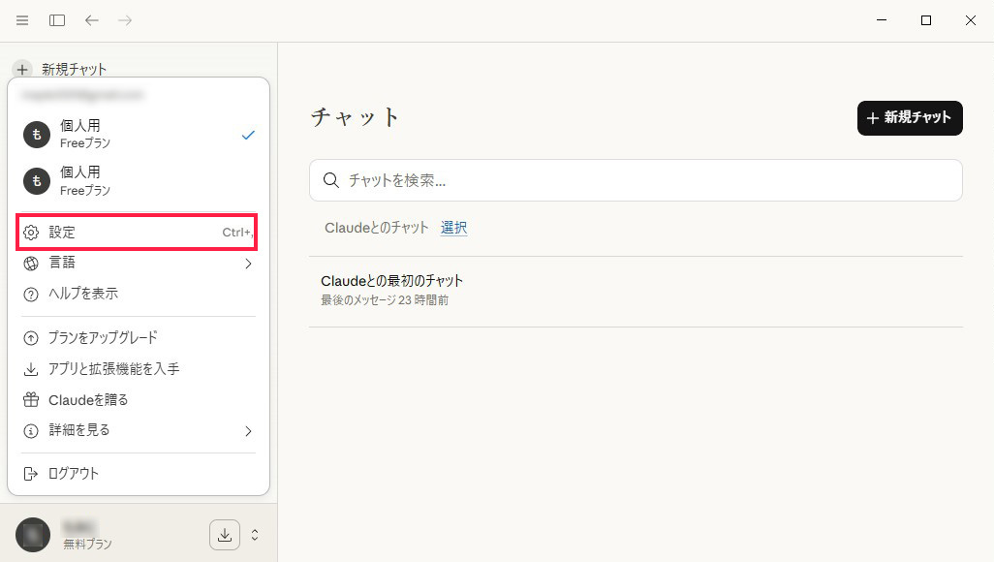Click the plus icon for 新規チャット in sidebar

click(21, 69)
